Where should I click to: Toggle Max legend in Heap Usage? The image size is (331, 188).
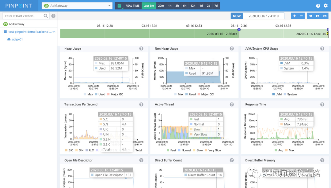[x=88, y=94]
